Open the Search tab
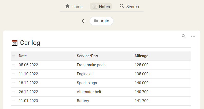Image resolution: width=204 pixels, height=109 pixels. [129, 6]
